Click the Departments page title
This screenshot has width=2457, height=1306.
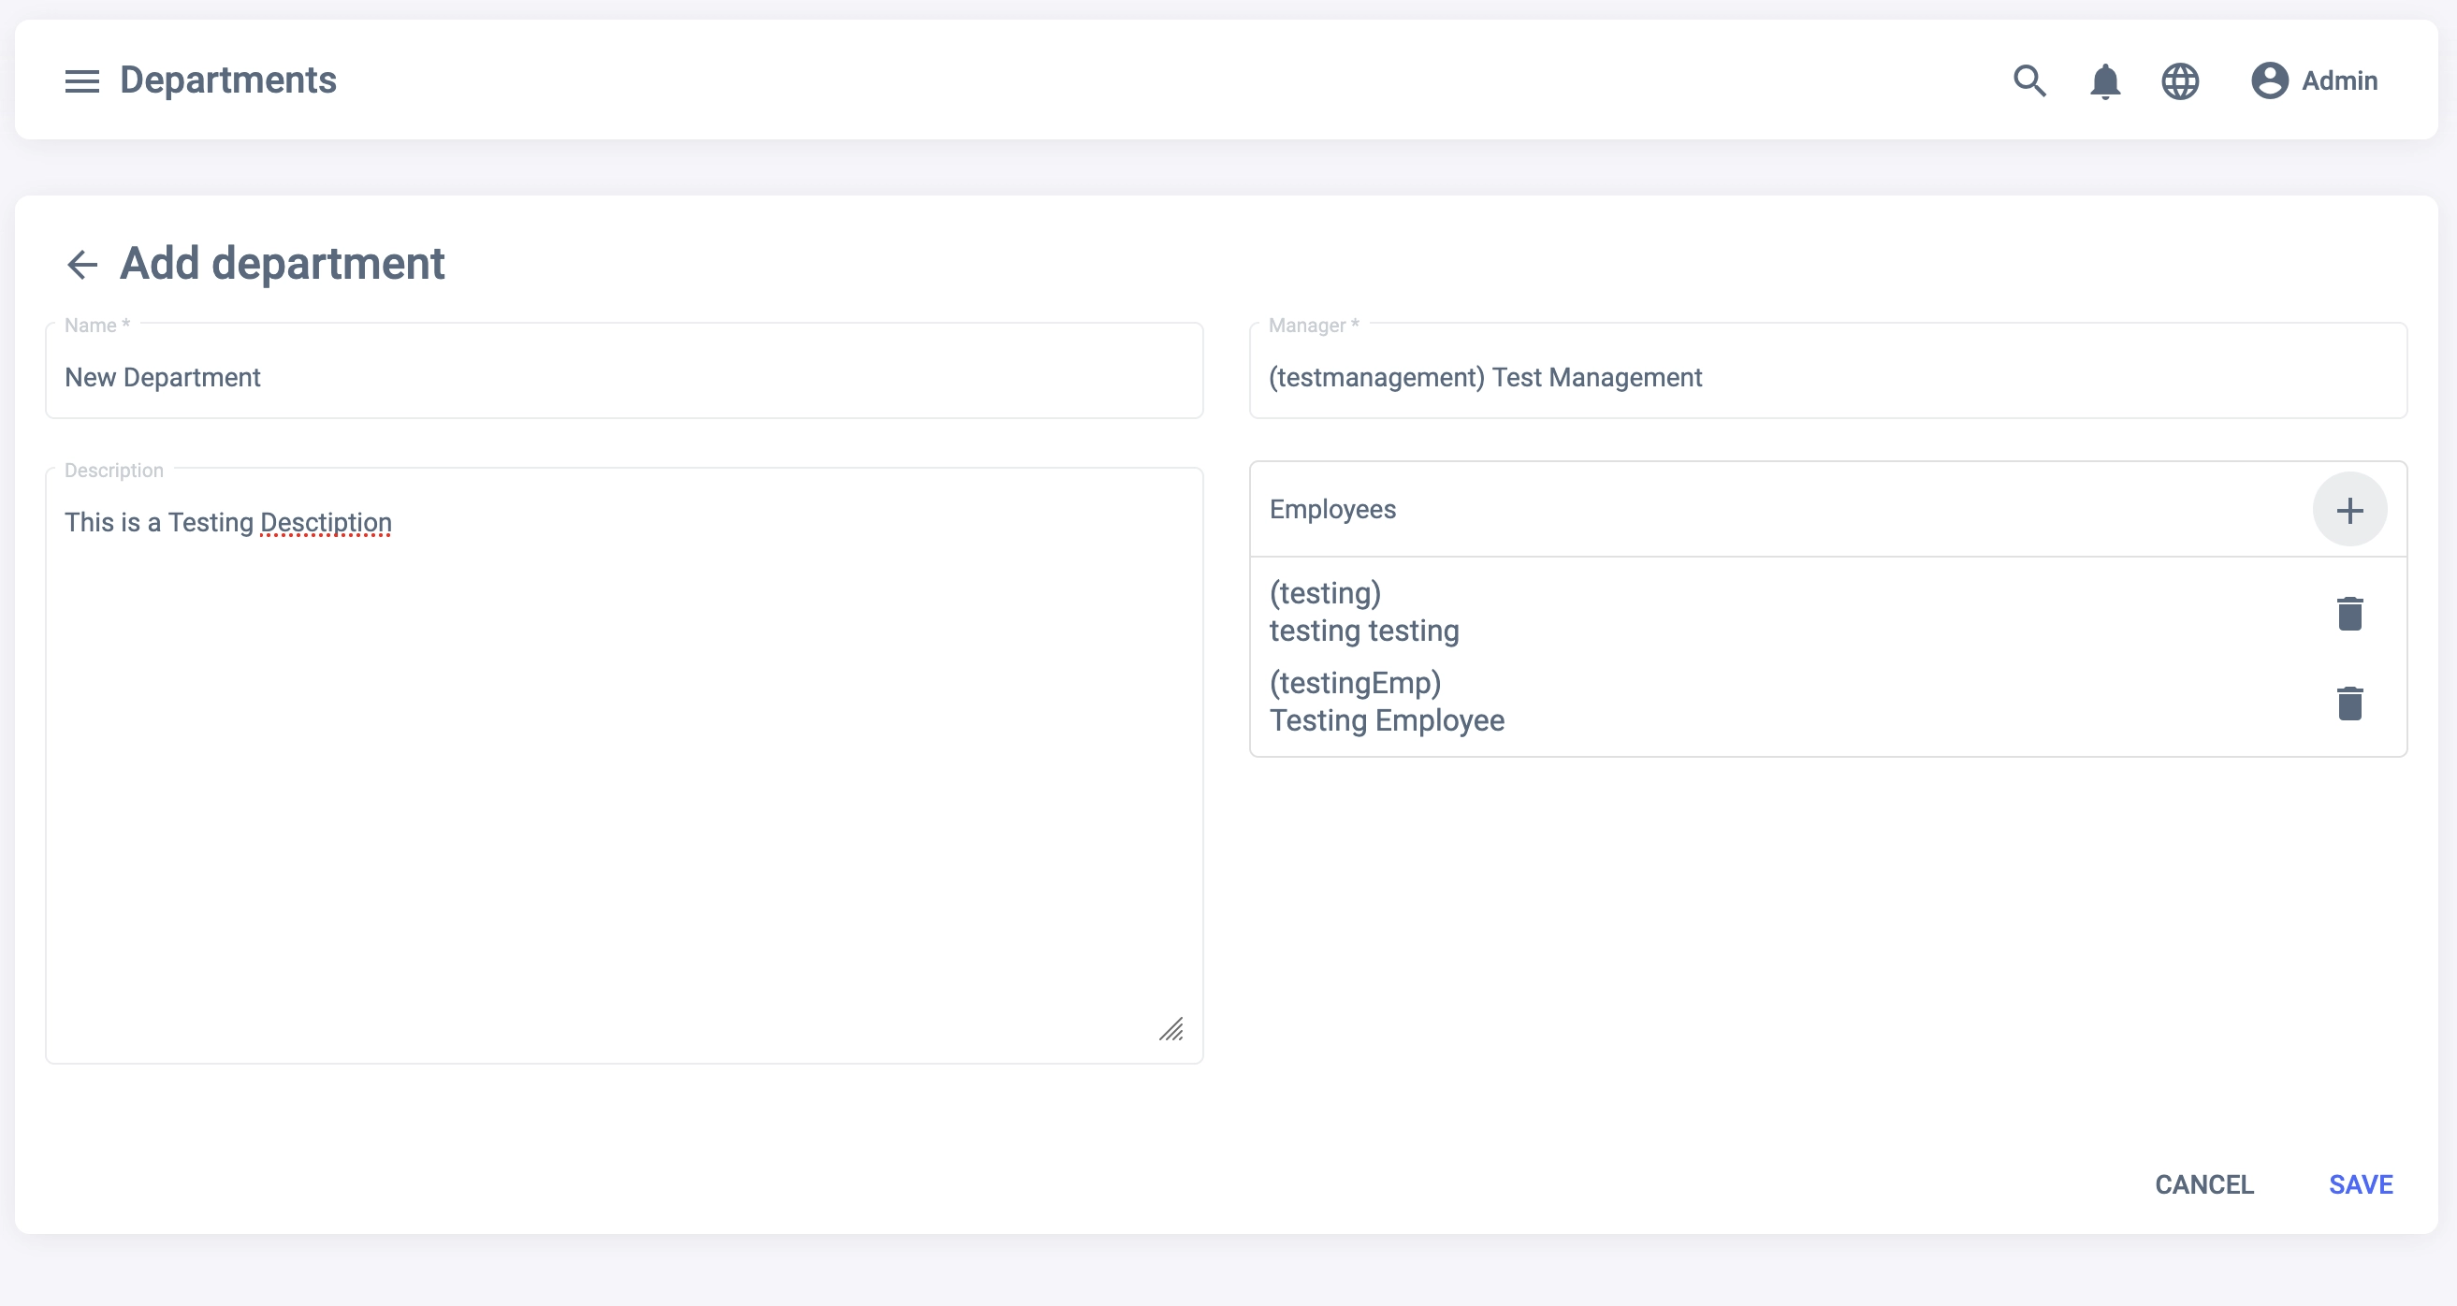pyautogui.click(x=228, y=81)
